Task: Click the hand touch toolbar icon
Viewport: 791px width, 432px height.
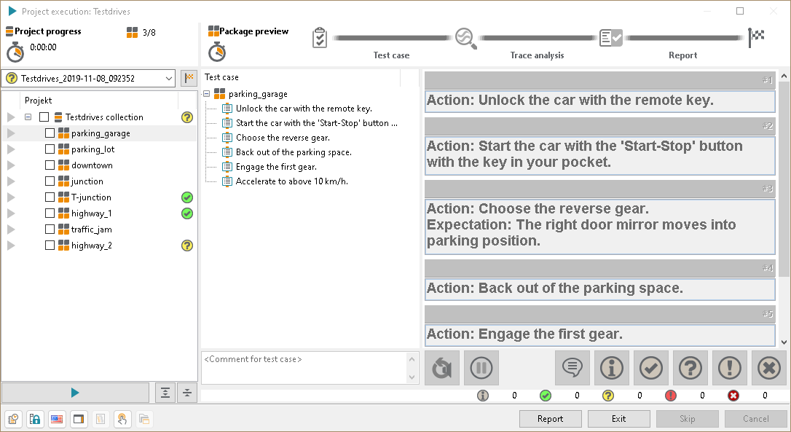Action: pos(122,419)
